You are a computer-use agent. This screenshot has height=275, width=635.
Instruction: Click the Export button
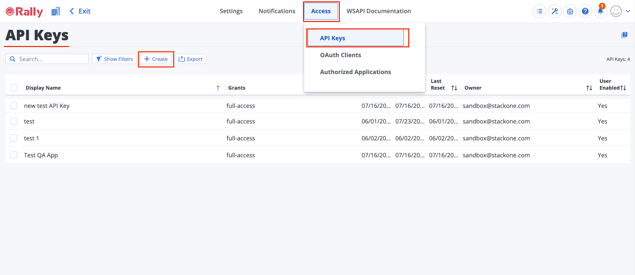191,59
